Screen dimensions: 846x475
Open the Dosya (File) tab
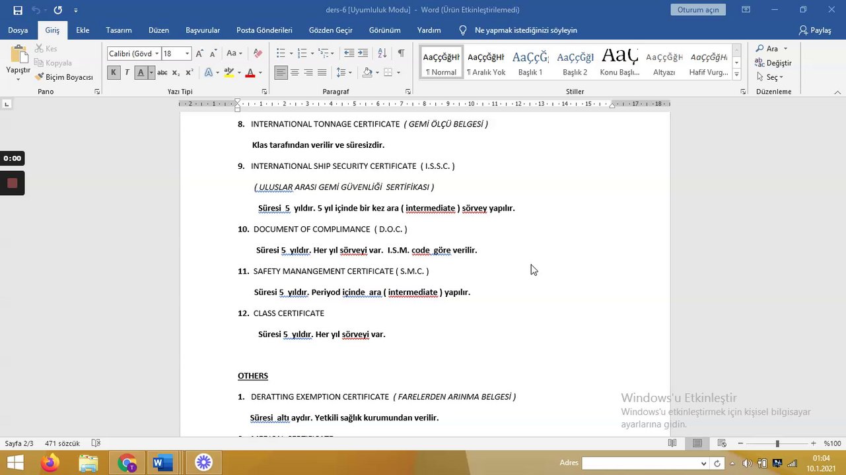(18, 30)
